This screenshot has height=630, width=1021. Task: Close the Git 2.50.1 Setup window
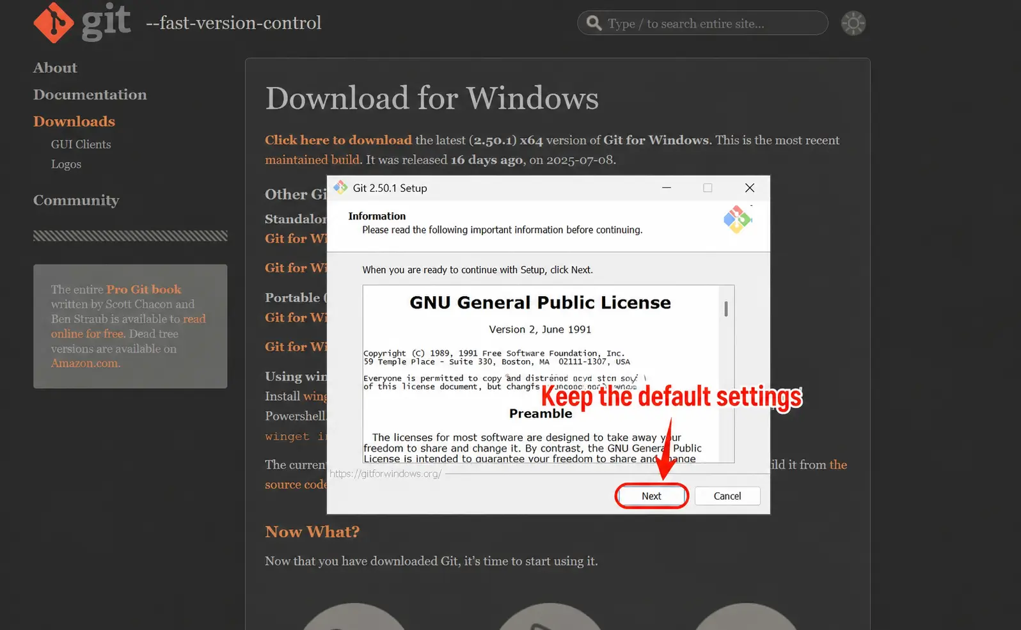coord(750,187)
